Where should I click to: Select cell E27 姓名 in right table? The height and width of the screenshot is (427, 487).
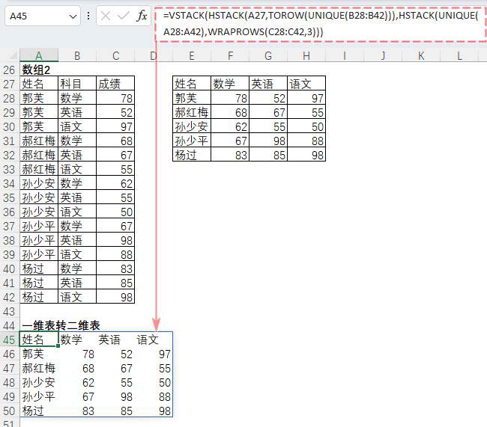click(x=191, y=84)
